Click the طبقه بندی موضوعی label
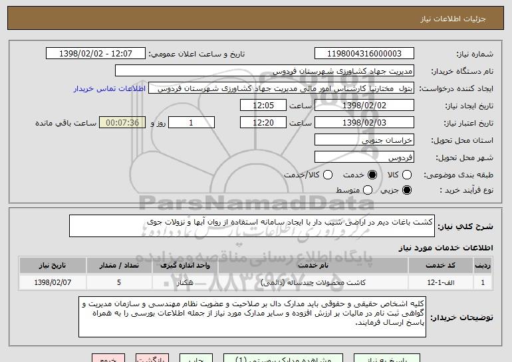 pyautogui.click(x=458, y=175)
